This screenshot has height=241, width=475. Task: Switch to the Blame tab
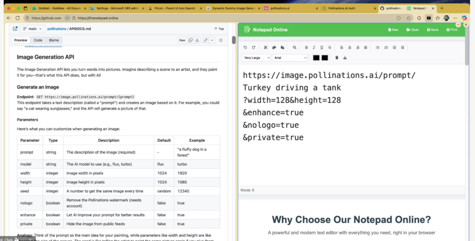pos(54,40)
